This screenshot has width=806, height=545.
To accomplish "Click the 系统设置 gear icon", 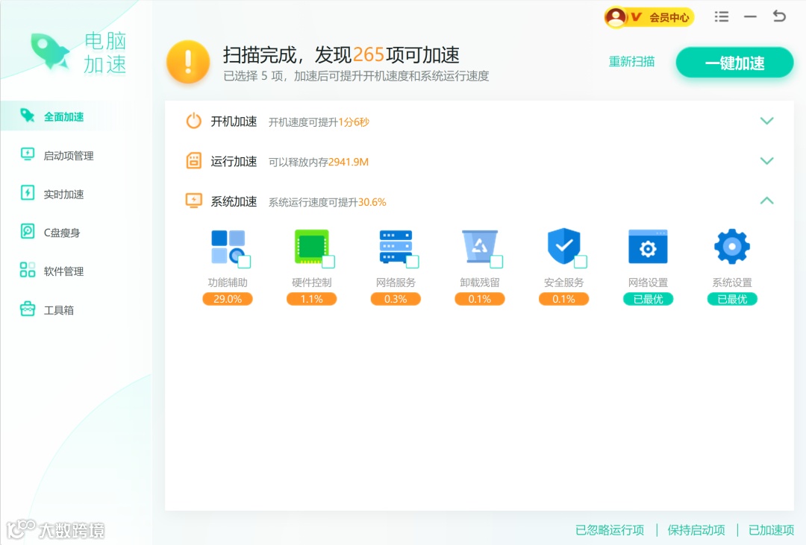I will (732, 247).
